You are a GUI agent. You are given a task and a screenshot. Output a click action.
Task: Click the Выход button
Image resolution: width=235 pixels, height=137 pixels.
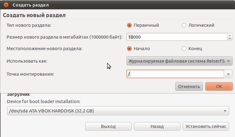(x=108, y=126)
